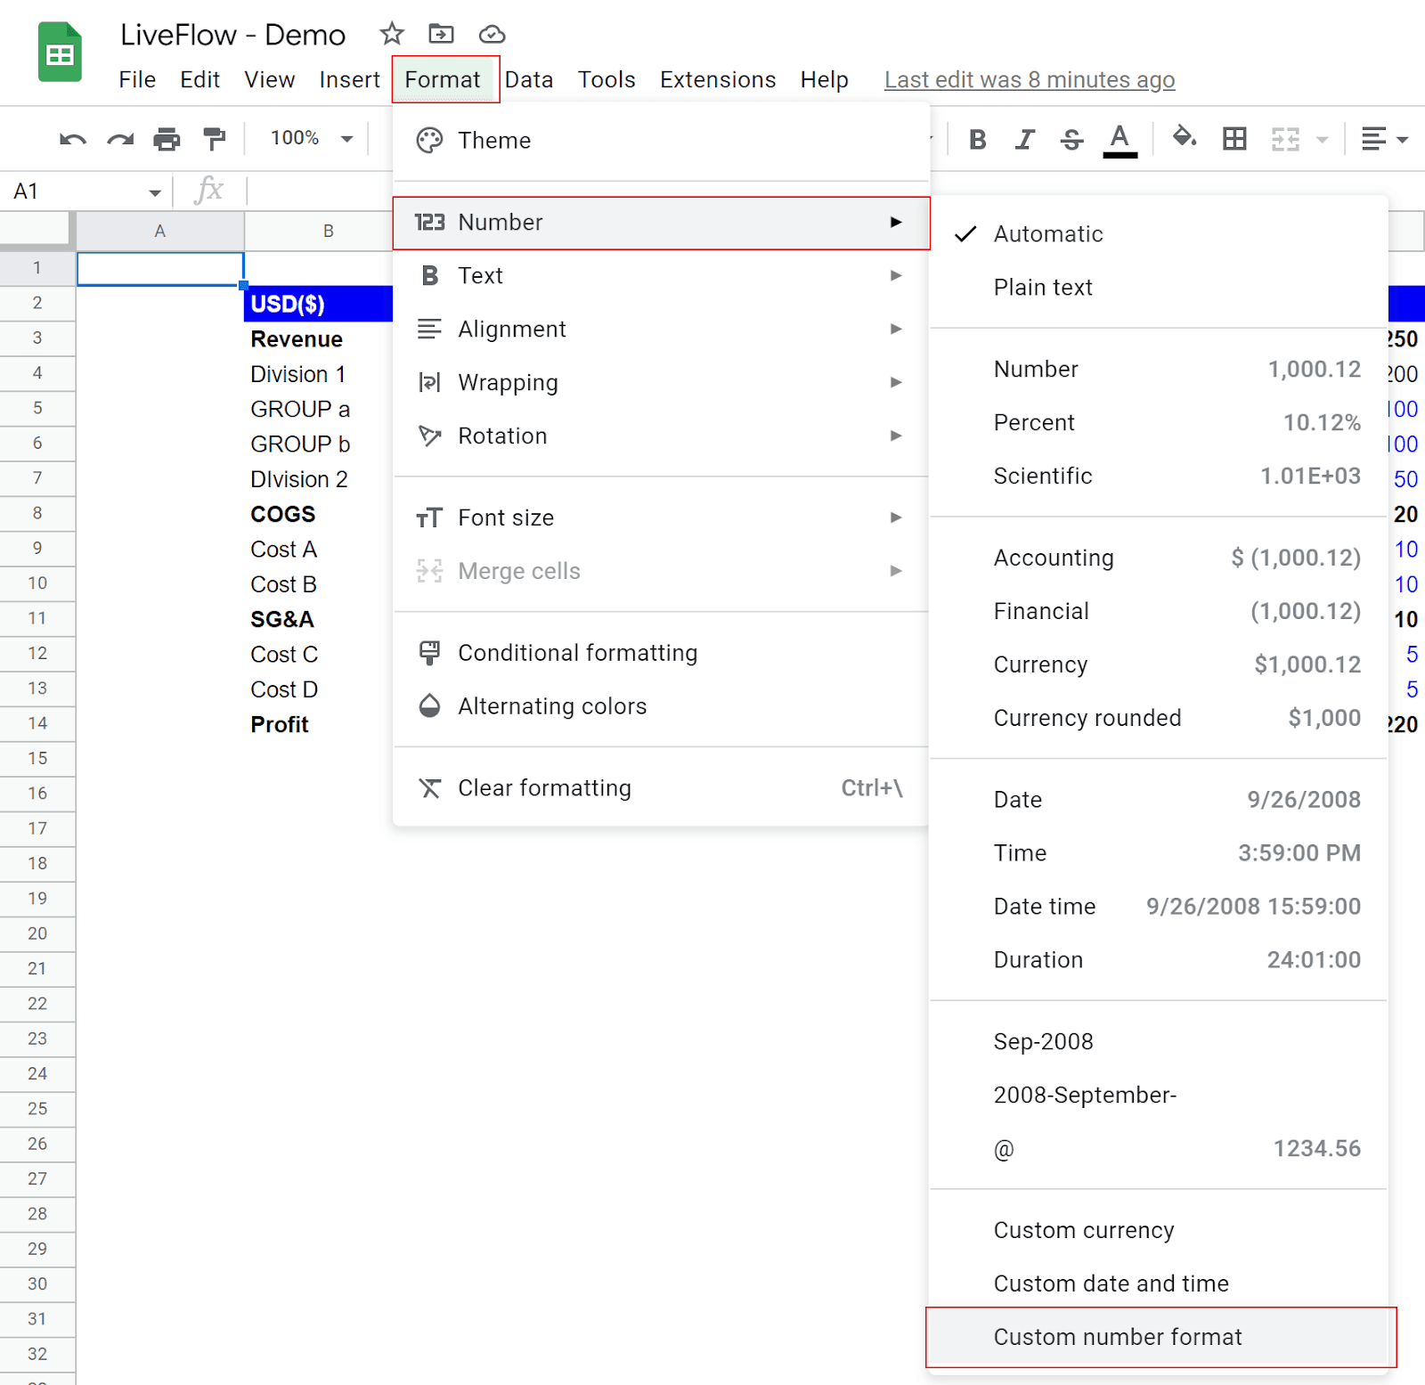Toggle Bold in the toolbar
Viewport: 1425px width, 1385px height.
(977, 139)
